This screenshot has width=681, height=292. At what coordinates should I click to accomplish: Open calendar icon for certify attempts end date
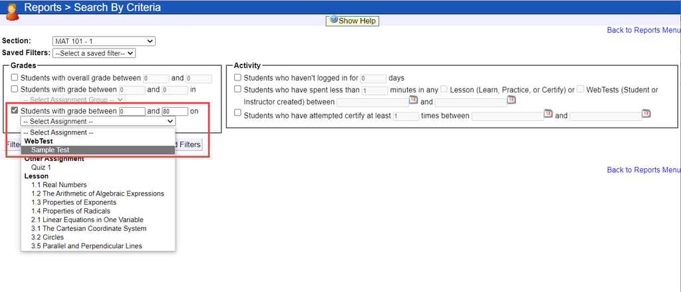[646, 114]
